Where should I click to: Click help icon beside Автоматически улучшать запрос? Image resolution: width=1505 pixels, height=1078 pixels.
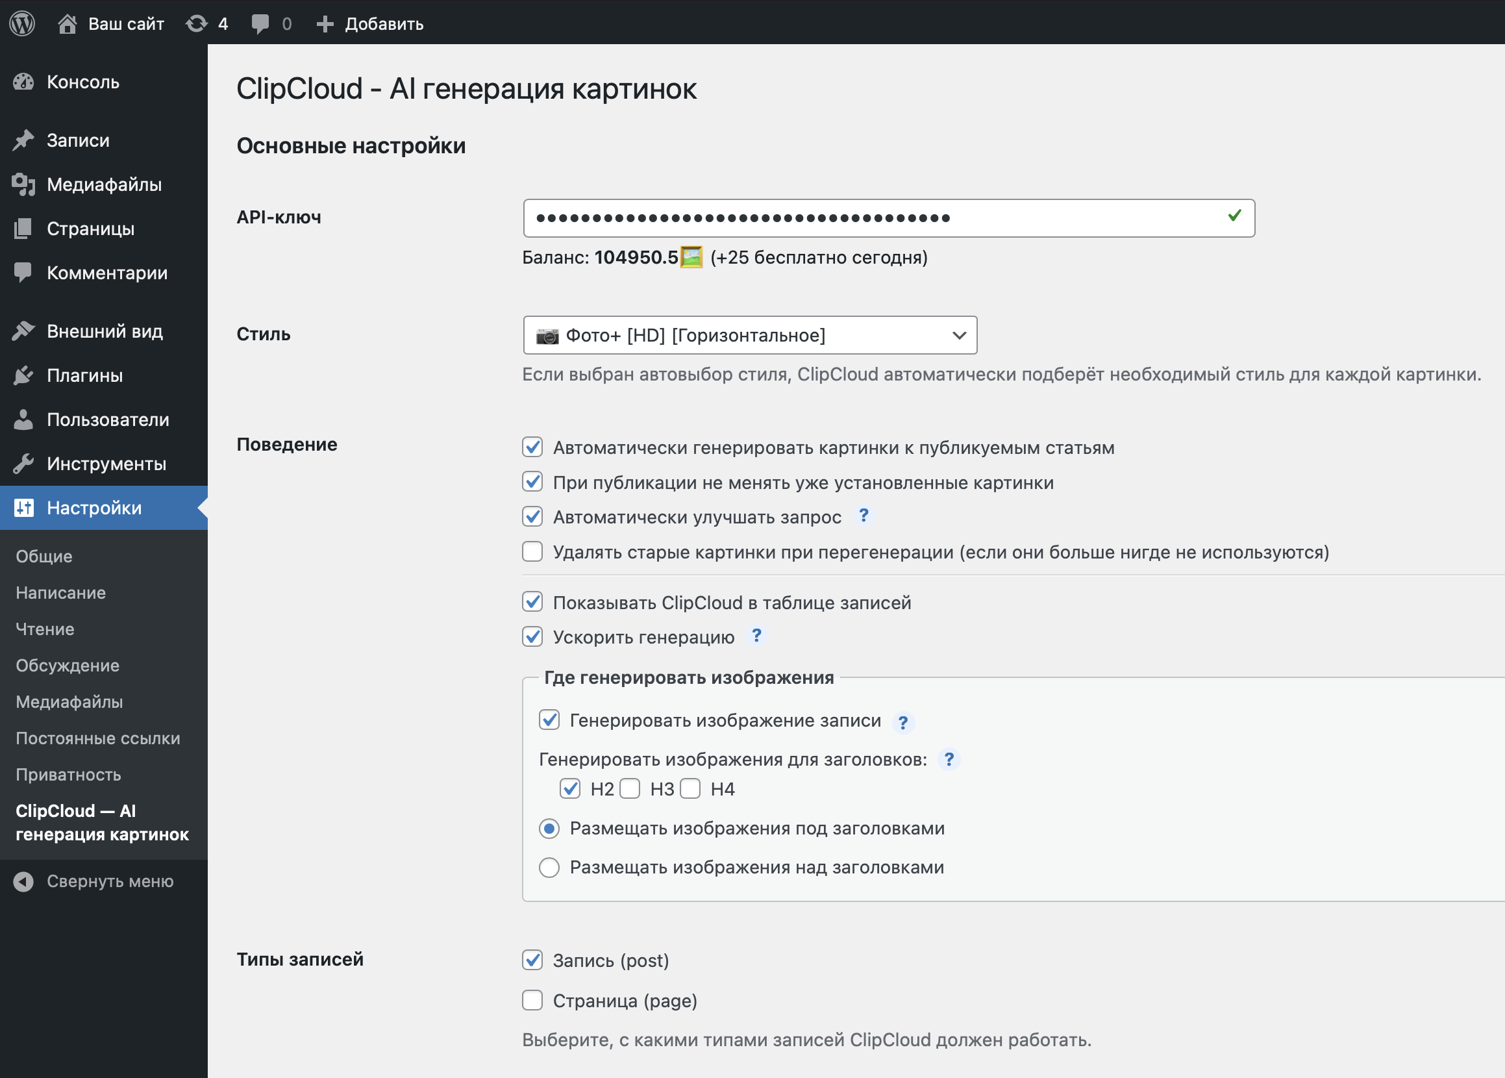point(864,516)
